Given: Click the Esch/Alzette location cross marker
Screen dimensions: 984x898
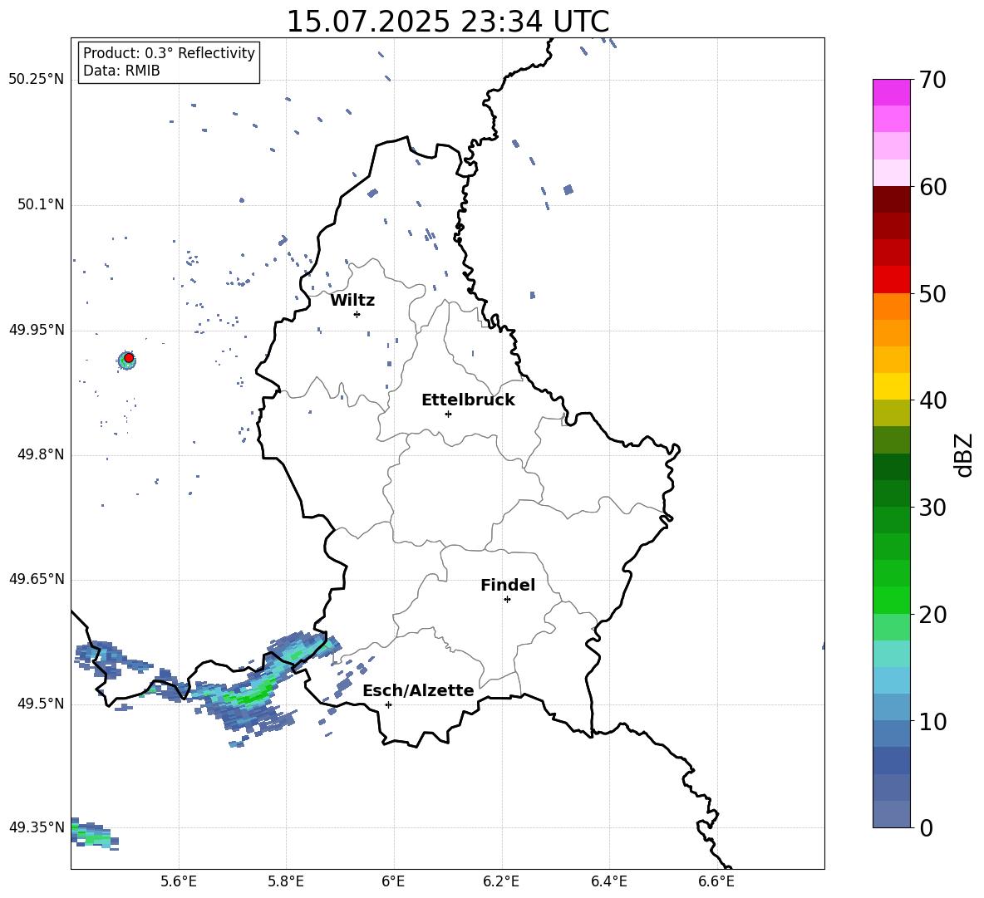Looking at the screenshot, I should [x=388, y=704].
